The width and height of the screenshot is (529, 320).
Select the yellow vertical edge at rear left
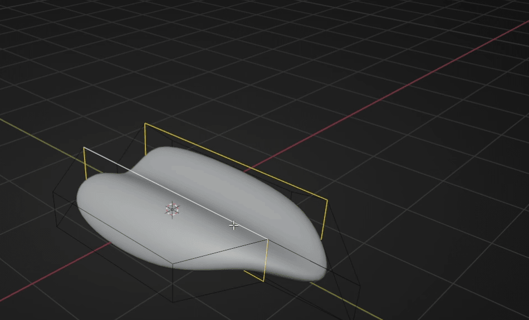point(145,139)
